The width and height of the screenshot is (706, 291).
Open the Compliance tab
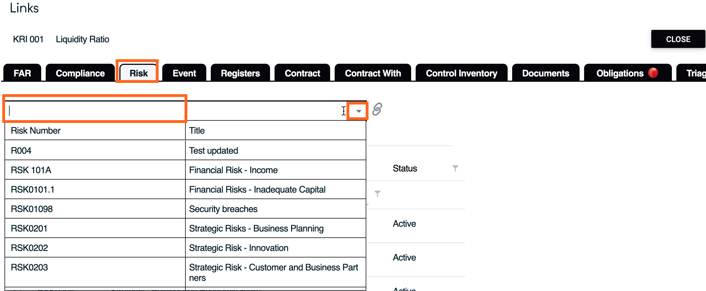pos(80,73)
